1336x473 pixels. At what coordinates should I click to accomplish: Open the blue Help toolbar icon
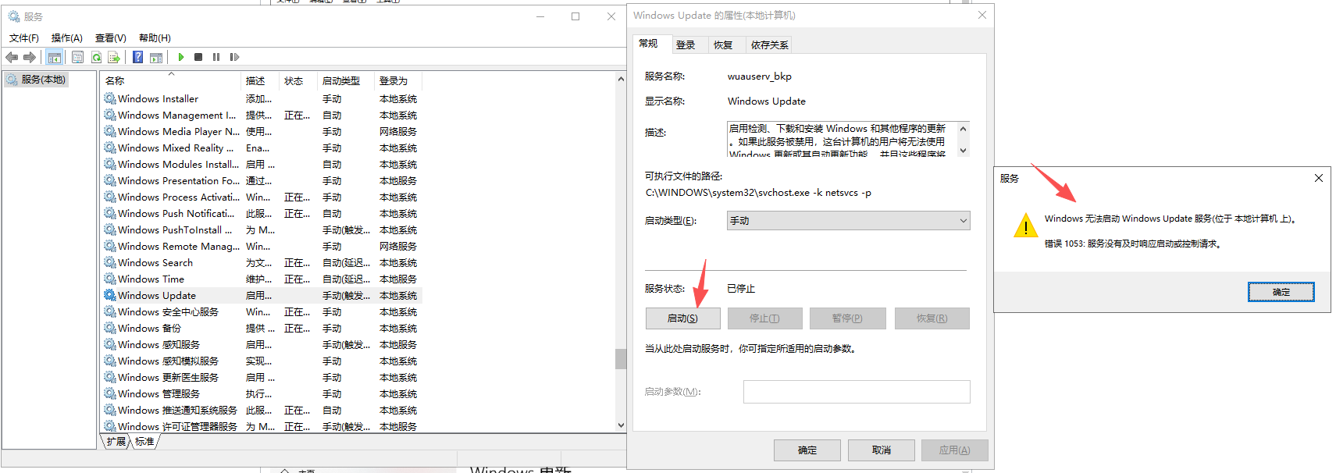pos(137,57)
